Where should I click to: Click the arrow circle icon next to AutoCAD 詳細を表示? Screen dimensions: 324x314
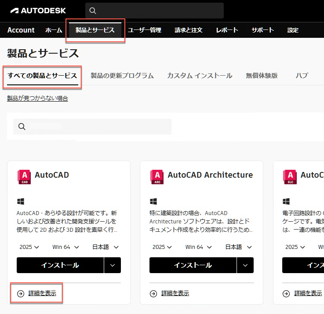[21, 293]
